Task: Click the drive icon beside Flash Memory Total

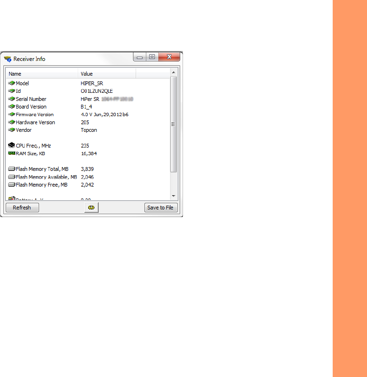Action: [11, 169]
